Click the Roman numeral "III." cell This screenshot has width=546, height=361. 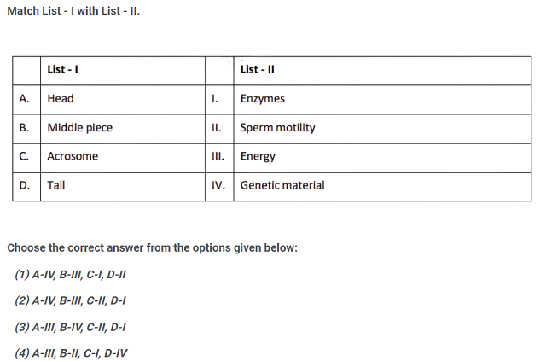point(216,156)
